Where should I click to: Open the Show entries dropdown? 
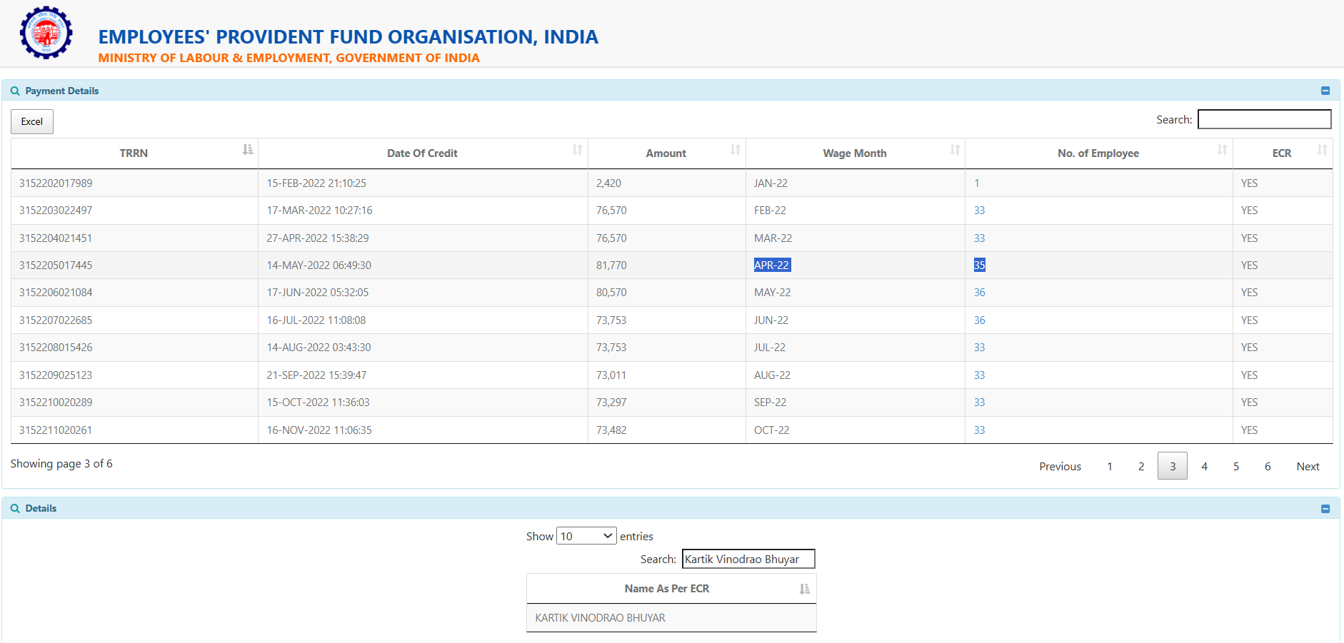(x=586, y=536)
